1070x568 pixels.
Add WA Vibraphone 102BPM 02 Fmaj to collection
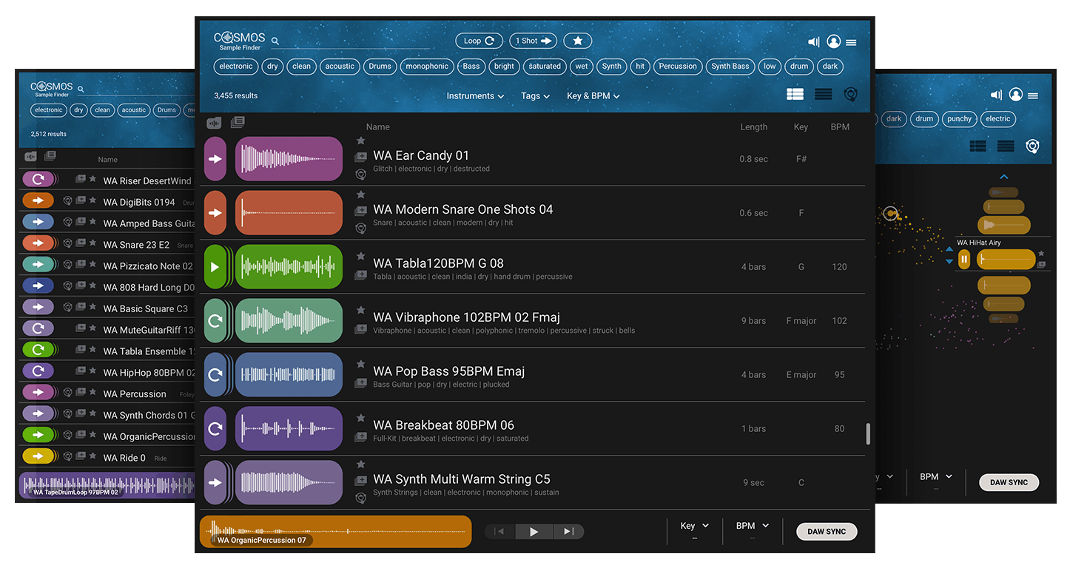[x=360, y=329]
